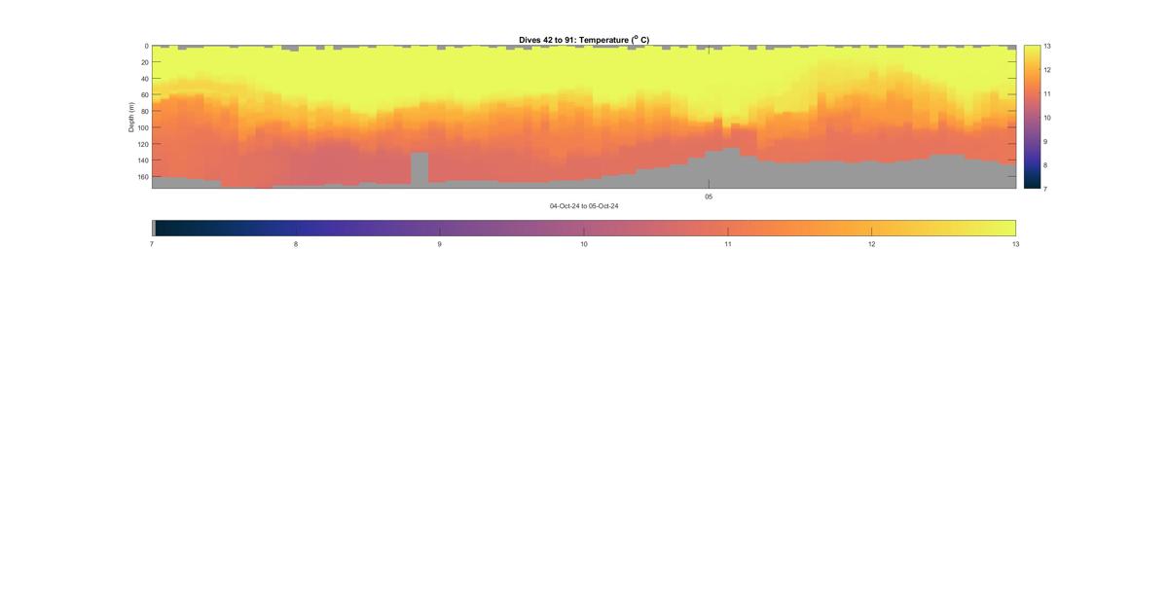Click horizontal colorbar tick label "11"
The width and height of the screenshot is (1168, 605).
pyautogui.click(x=728, y=245)
